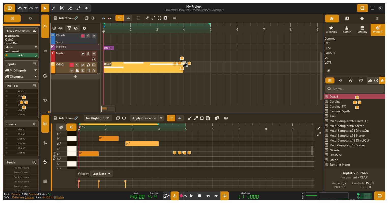This screenshot has width=388, height=203.
Task: Click the Undo arrow
Action: point(20,8)
